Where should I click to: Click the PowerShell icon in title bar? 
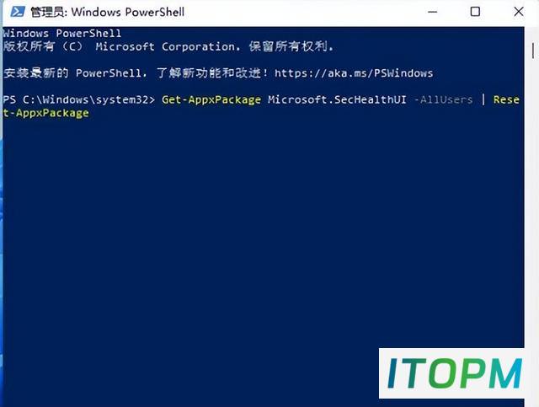[x=17, y=12]
